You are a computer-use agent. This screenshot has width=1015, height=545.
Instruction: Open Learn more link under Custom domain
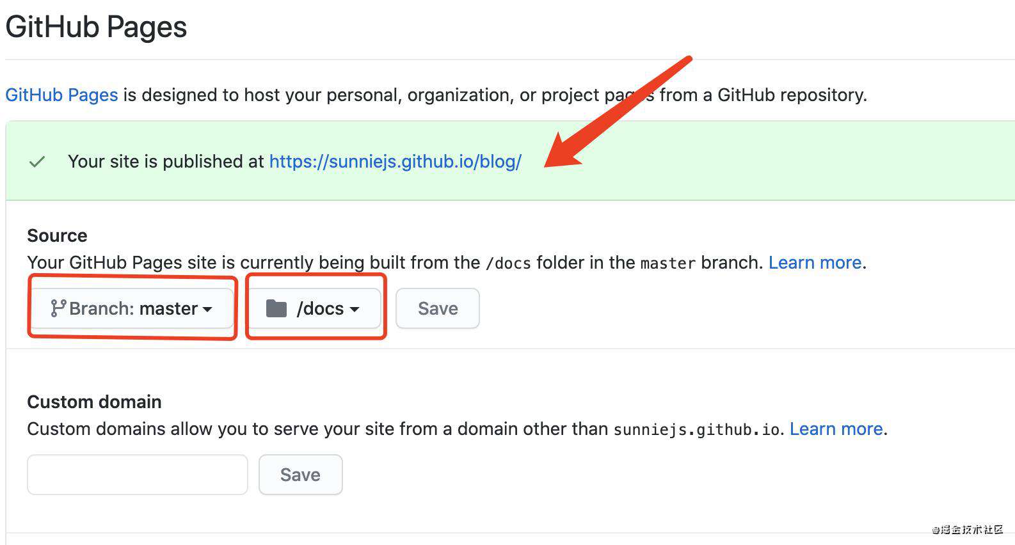coord(836,429)
